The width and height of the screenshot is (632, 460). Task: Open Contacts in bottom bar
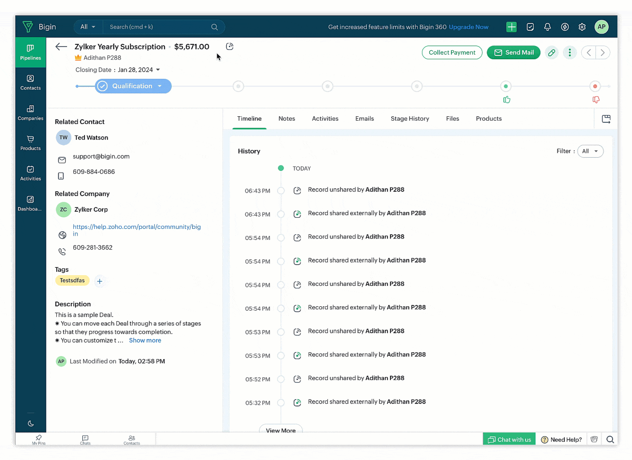click(x=132, y=440)
